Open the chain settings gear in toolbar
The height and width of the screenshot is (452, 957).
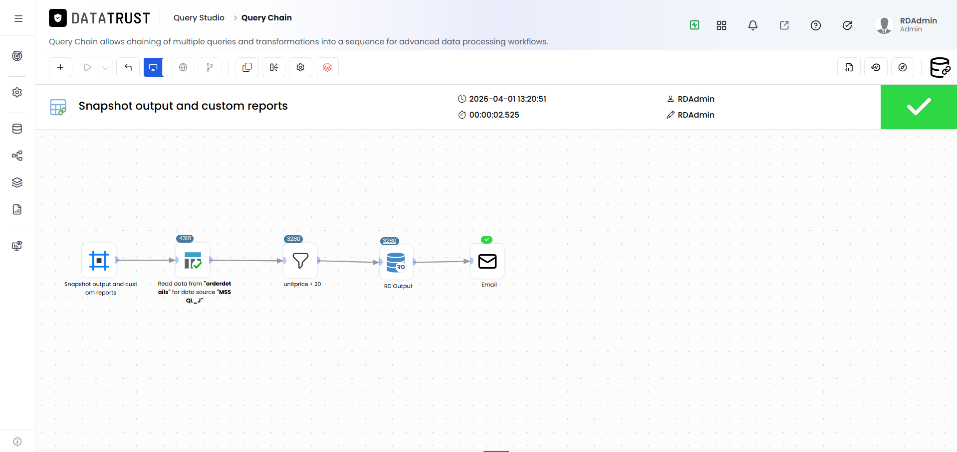pyautogui.click(x=300, y=67)
